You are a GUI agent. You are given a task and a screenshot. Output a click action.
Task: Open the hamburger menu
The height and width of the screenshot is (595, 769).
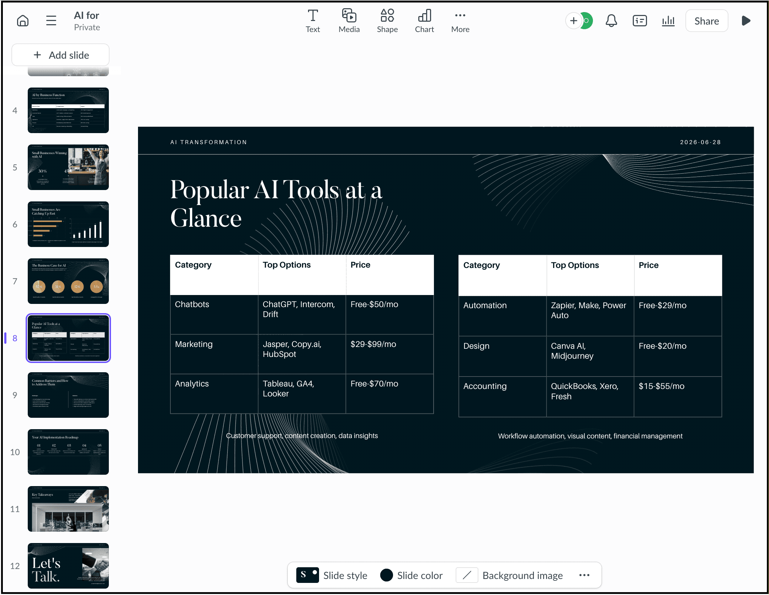51,21
